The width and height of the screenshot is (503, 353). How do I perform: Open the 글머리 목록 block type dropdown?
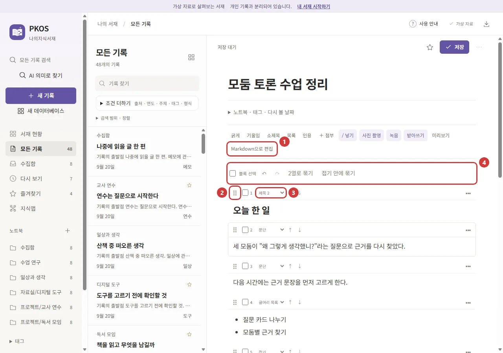pyautogui.click(x=271, y=302)
